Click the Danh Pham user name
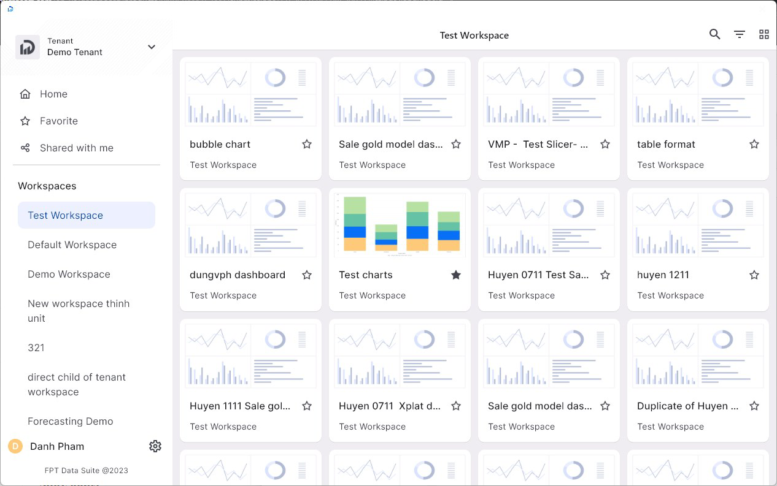This screenshot has width=777, height=486. pyautogui.click(x=57, y=446)
